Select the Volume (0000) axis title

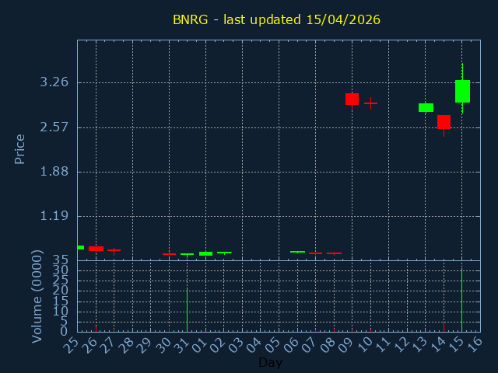pyautogui.click(x=37, y=296)
